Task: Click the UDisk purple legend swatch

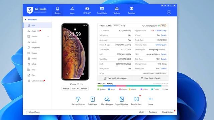Action: click(141, 89)
